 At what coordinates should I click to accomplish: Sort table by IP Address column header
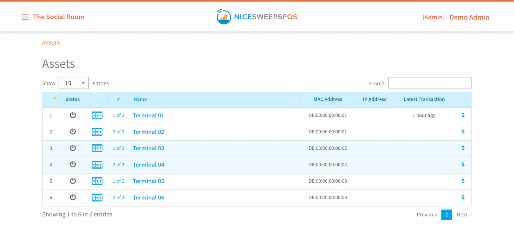375,99
